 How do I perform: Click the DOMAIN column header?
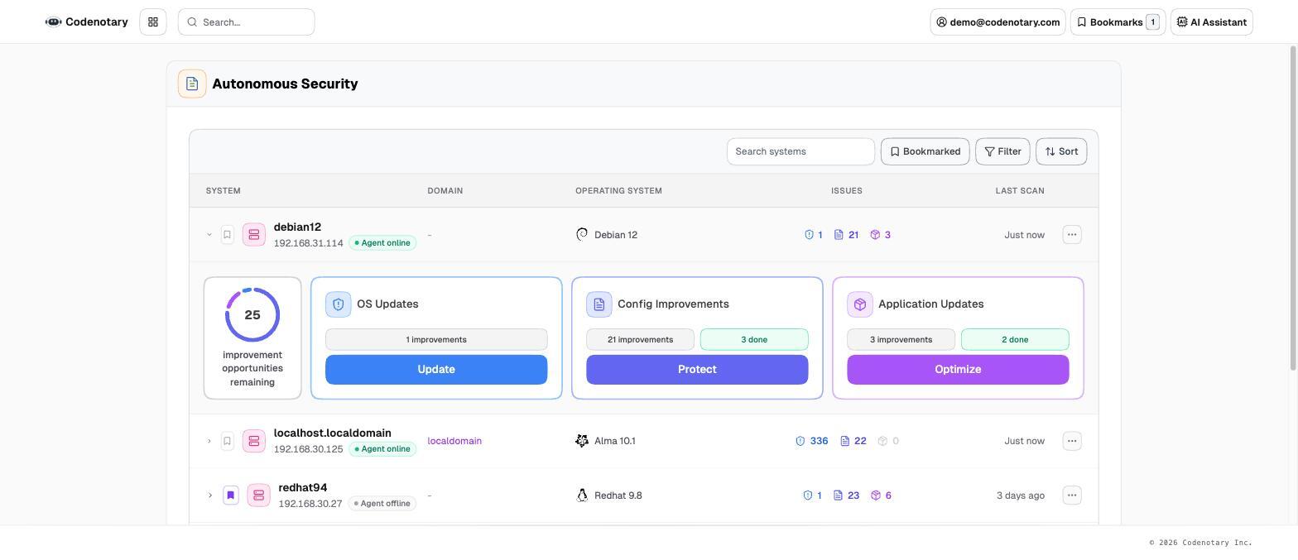pos(445,191)
